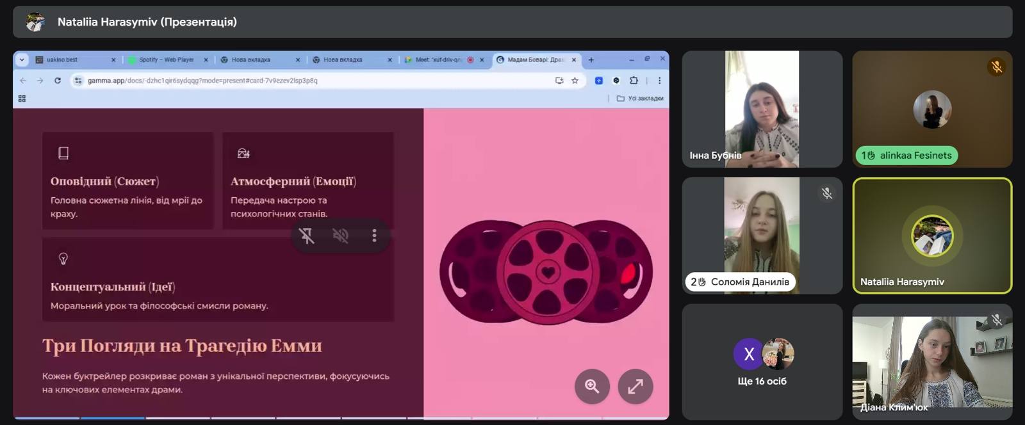Switch to the Spotify – Web Player tab

pyautogui.click(x=167, y=60)
